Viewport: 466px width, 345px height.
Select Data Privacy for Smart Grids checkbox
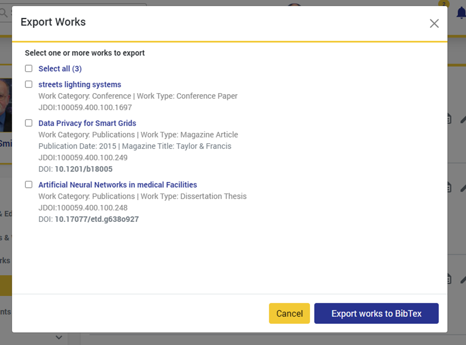click(29, 123)
